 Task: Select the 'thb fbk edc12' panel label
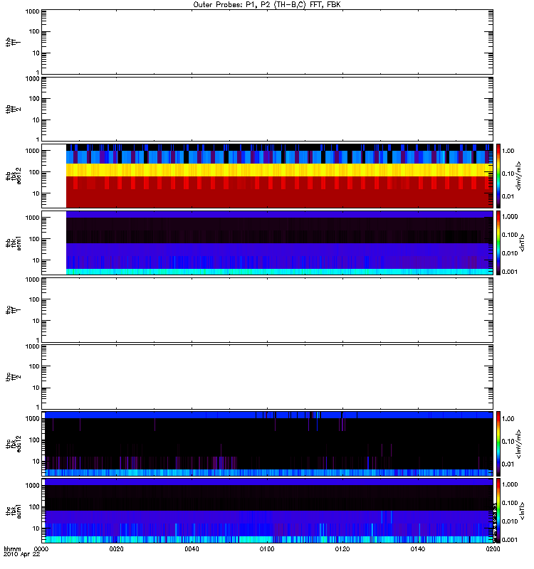tap(13, 176)
